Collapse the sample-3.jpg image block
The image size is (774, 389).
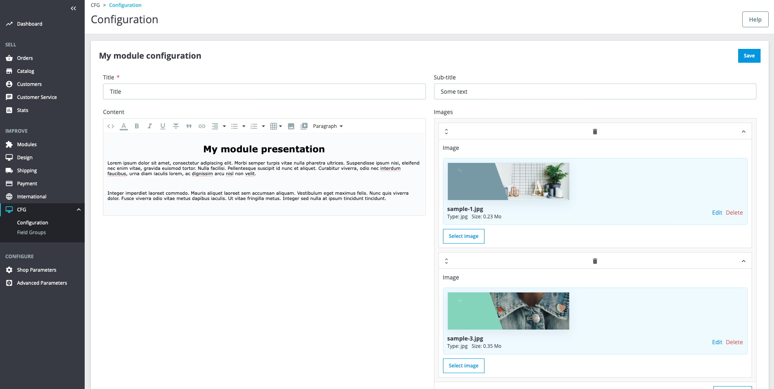[x=743, y=261]
